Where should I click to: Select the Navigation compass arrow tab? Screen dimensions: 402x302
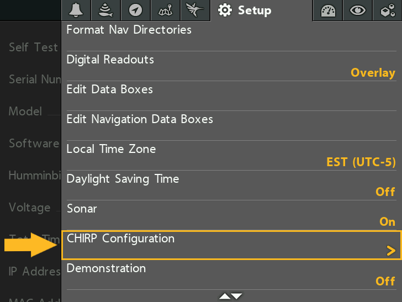(135, 10)
